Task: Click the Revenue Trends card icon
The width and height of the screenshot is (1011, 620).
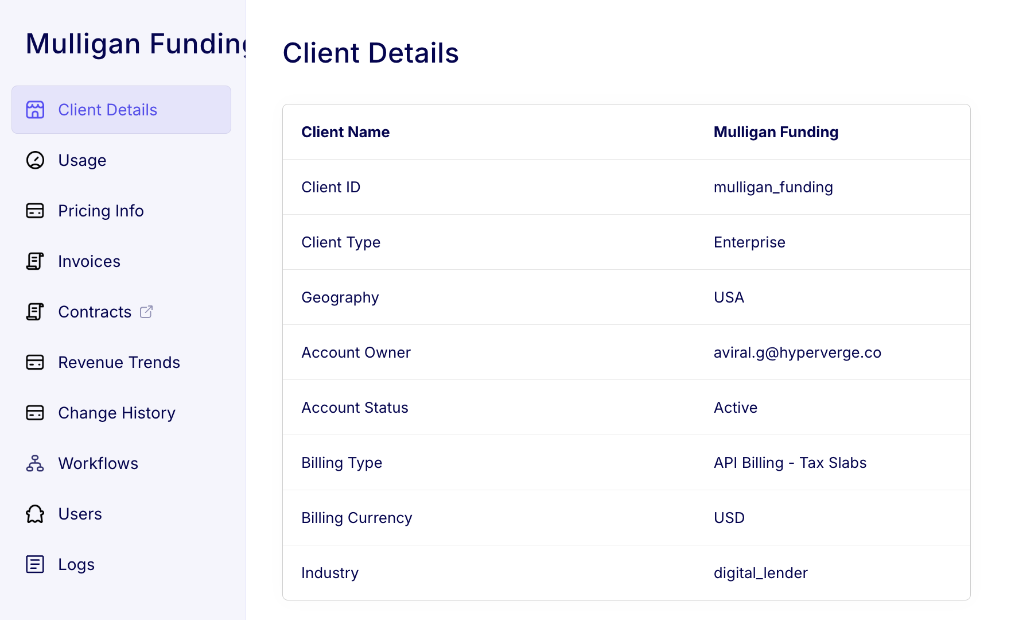Action: tap(35, 362)
